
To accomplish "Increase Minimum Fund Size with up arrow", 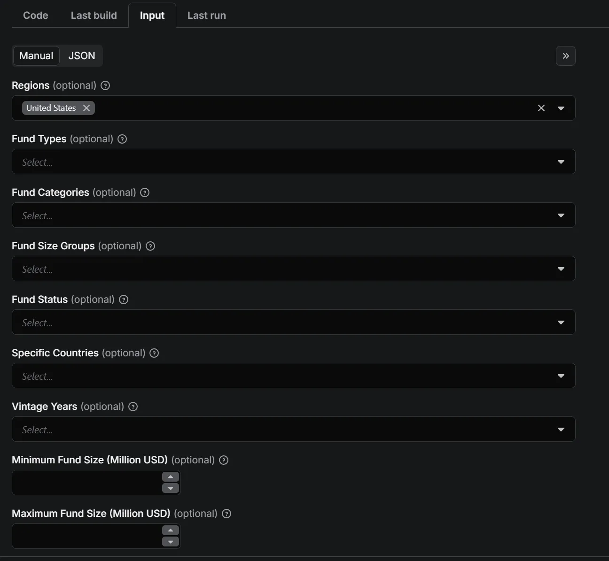I will pos(171,477).
